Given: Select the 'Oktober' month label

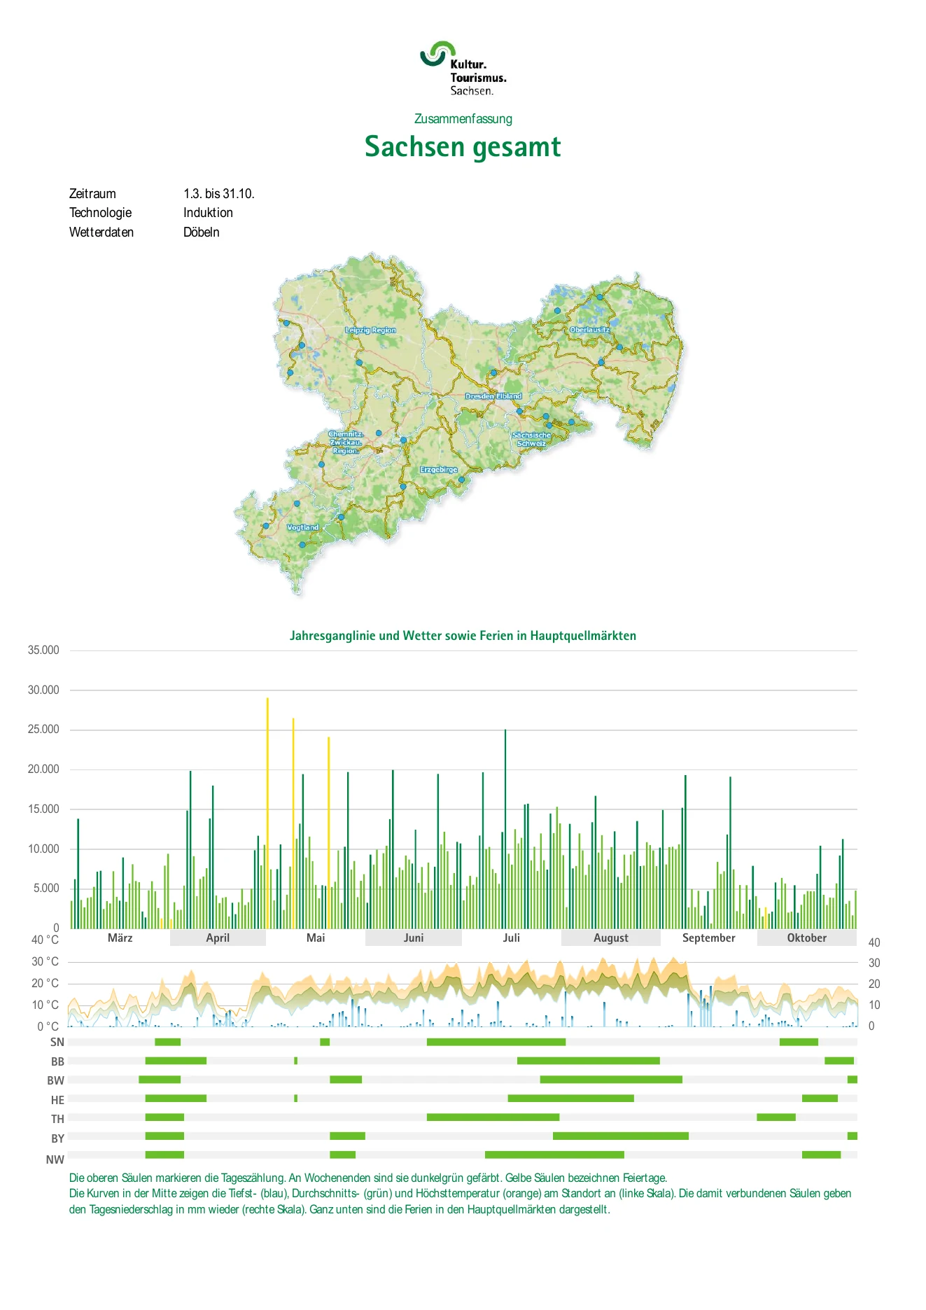Looking at the screenshot, I should (x=807, y=938).
